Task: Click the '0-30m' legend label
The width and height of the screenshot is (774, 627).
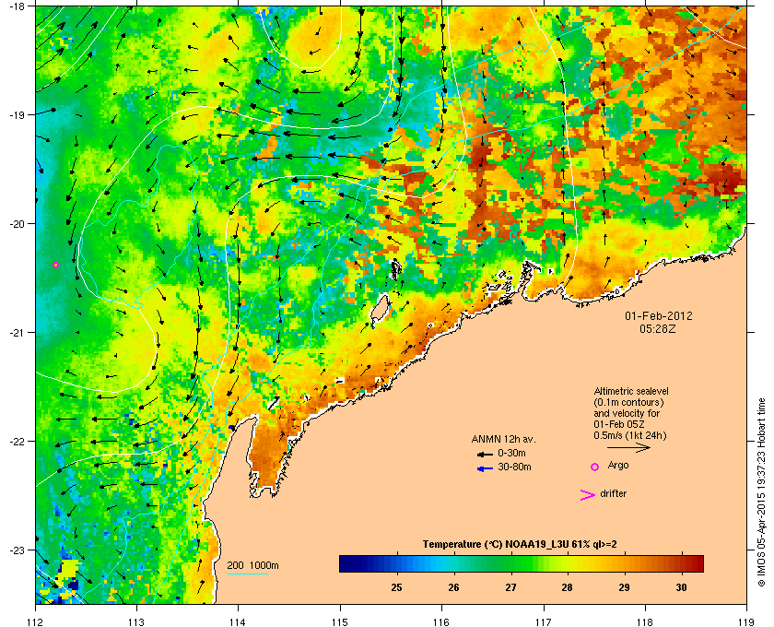Action: click(x=511, y=453)
